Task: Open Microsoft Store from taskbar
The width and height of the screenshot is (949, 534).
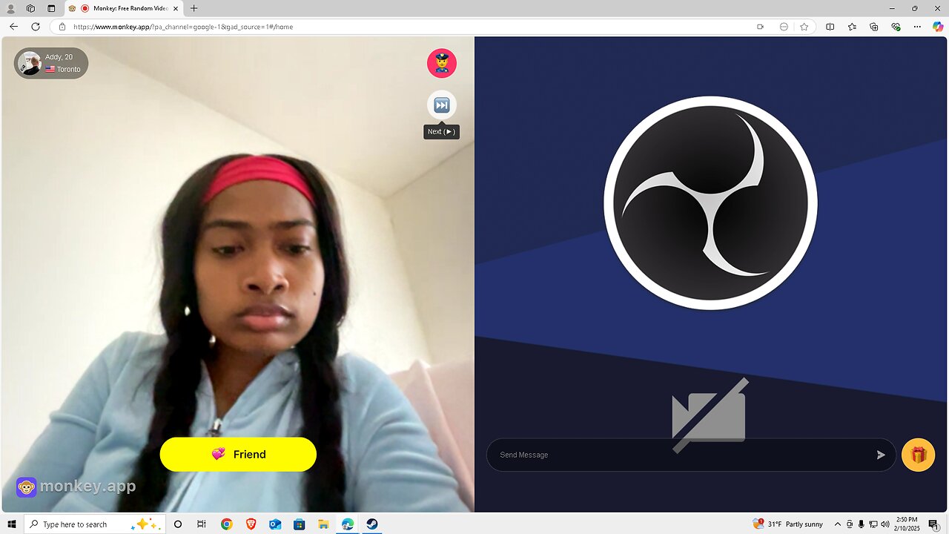Action: 300,524
